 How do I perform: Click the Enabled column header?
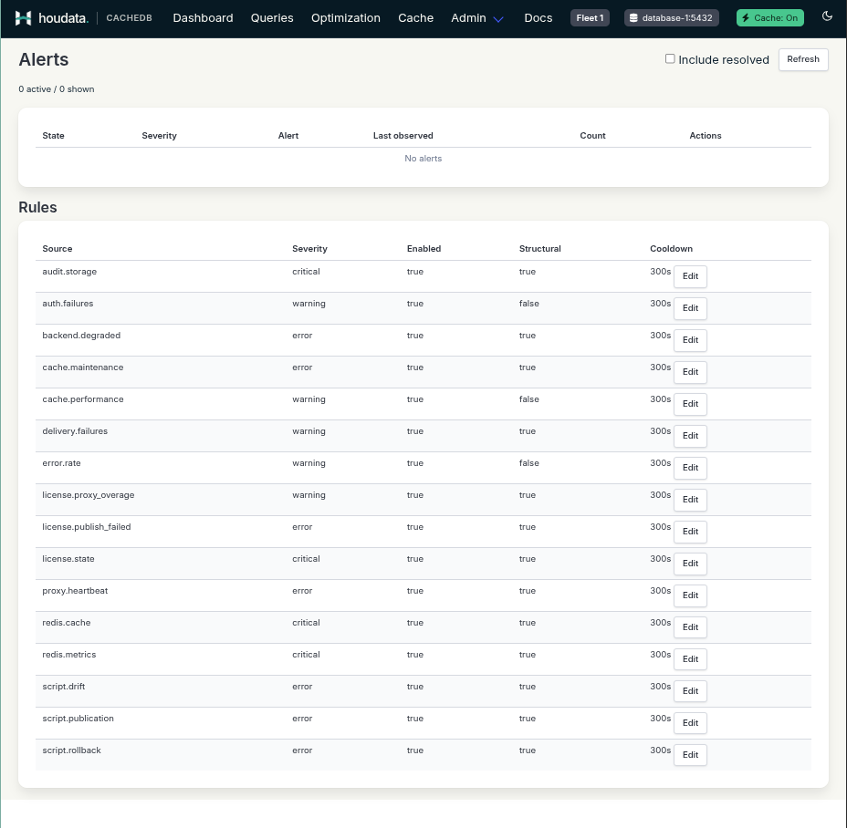(423, 248)
